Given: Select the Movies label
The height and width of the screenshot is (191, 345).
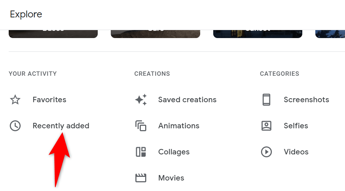Looking at the screenshot, I should coord(171,178).
